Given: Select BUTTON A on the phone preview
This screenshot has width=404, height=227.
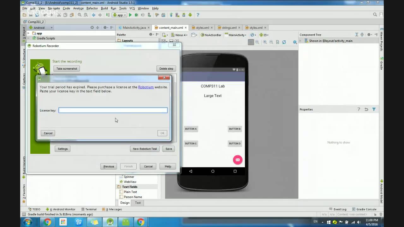Looking at the screenshot, I should tap(191, 129).
